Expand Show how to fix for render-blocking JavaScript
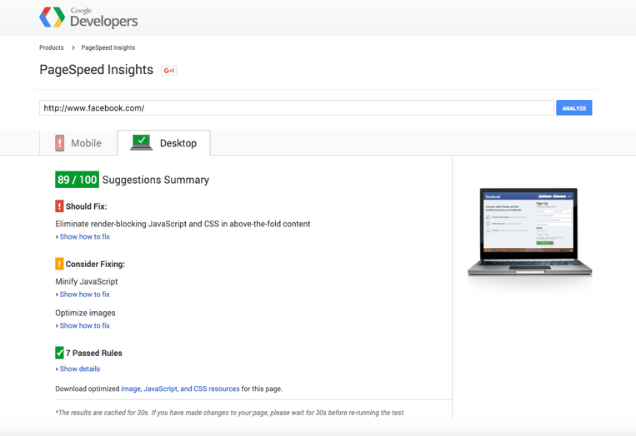Image resolution: width=636 pixels, height=436 pixels. (x=84, y=236)
